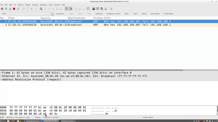218x122 pixels.
Task: Expand the Ethernet II tree node
Action: tap(1, 76)
